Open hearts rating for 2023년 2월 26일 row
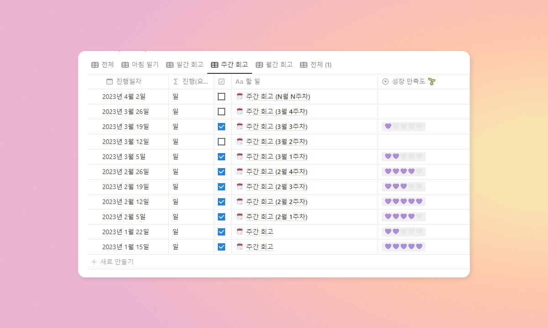 click(x=404, y=172)
